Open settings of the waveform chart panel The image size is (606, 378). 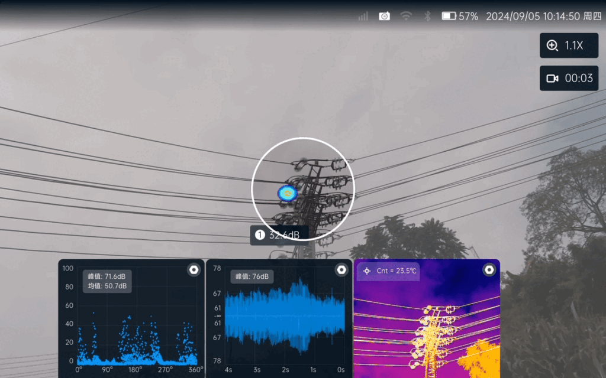(341, 271)
